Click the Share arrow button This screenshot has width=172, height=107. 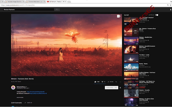[108, 82]
